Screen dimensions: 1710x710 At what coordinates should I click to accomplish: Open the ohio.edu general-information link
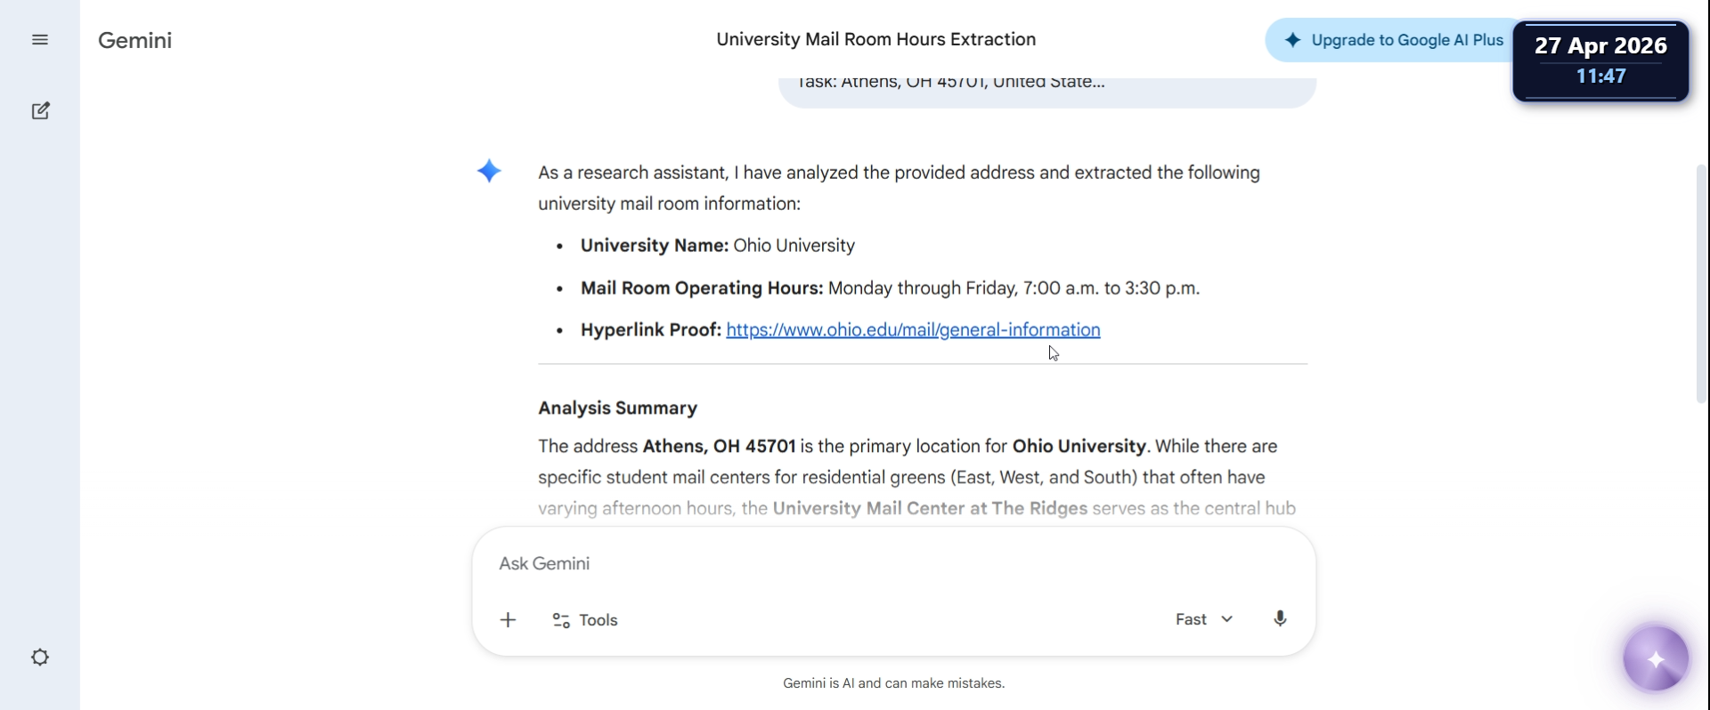913,330
